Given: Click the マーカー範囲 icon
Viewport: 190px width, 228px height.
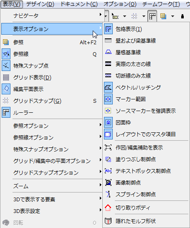Looking at the screenshot, I should [108, 99].
